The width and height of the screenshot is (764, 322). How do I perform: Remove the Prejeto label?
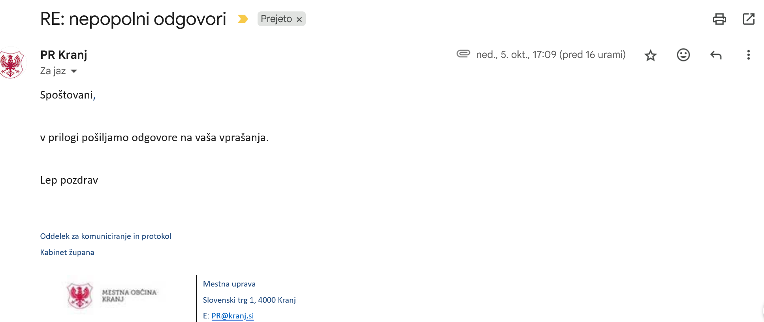pyautogui.click(x=299, y=19)
